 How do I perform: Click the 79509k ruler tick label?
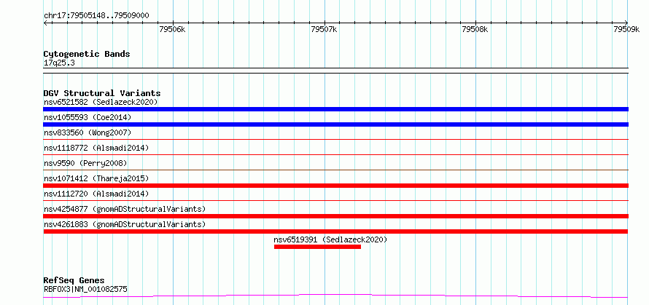click(x=626, y=29)
